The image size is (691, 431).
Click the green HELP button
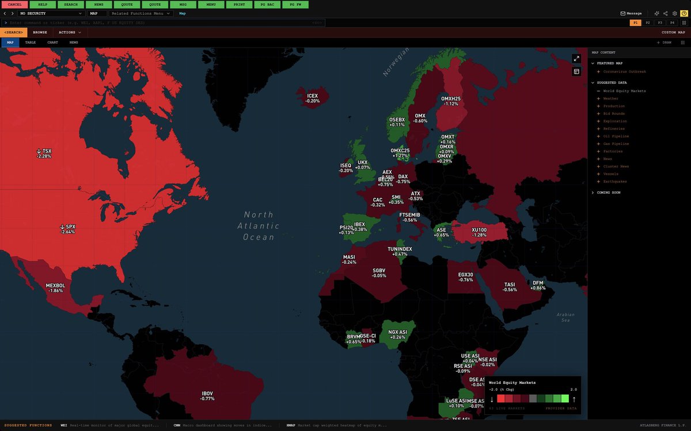coord(43,4)
